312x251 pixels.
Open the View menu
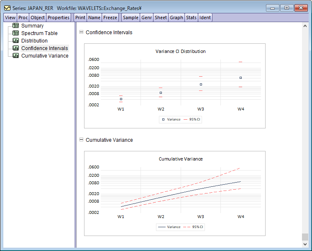click(10, 18)
